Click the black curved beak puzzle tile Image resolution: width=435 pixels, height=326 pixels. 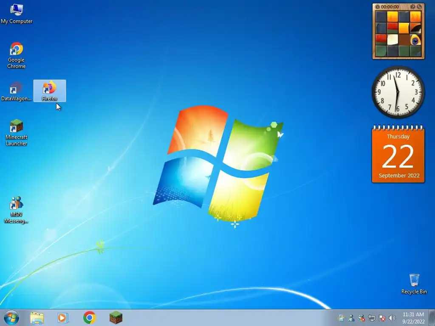415,28
